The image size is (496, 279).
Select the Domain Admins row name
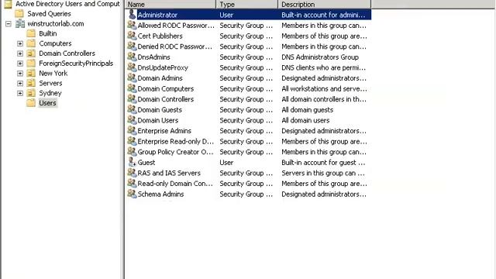tap(160, 78)
